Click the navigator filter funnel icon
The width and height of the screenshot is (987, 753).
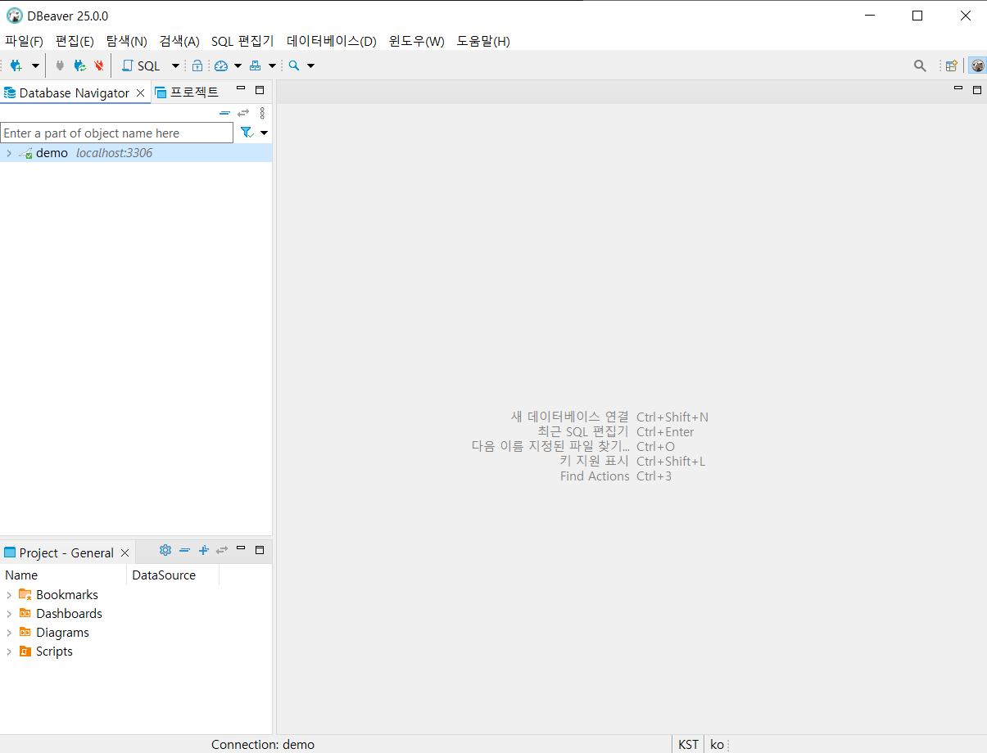[x=247, y=133]
